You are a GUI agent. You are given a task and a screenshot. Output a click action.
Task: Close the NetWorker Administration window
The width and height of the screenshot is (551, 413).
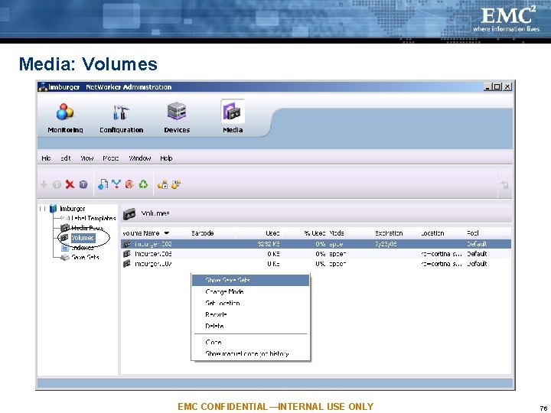coord(507,87)
